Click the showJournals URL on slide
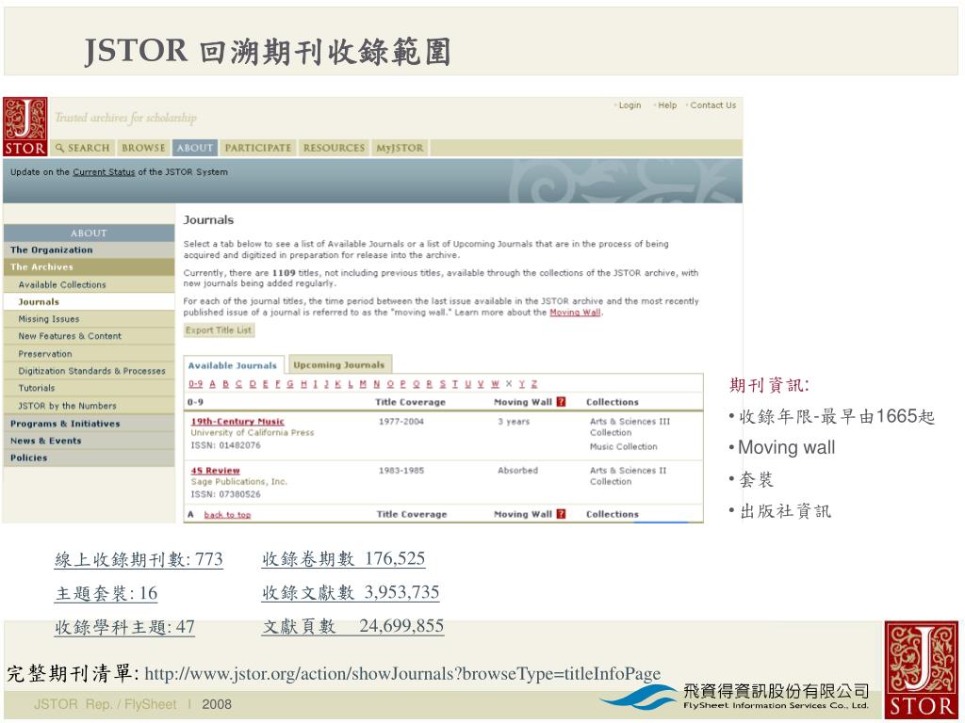The width and height of the screenshot is (965, 723). [x=402, y=674]
